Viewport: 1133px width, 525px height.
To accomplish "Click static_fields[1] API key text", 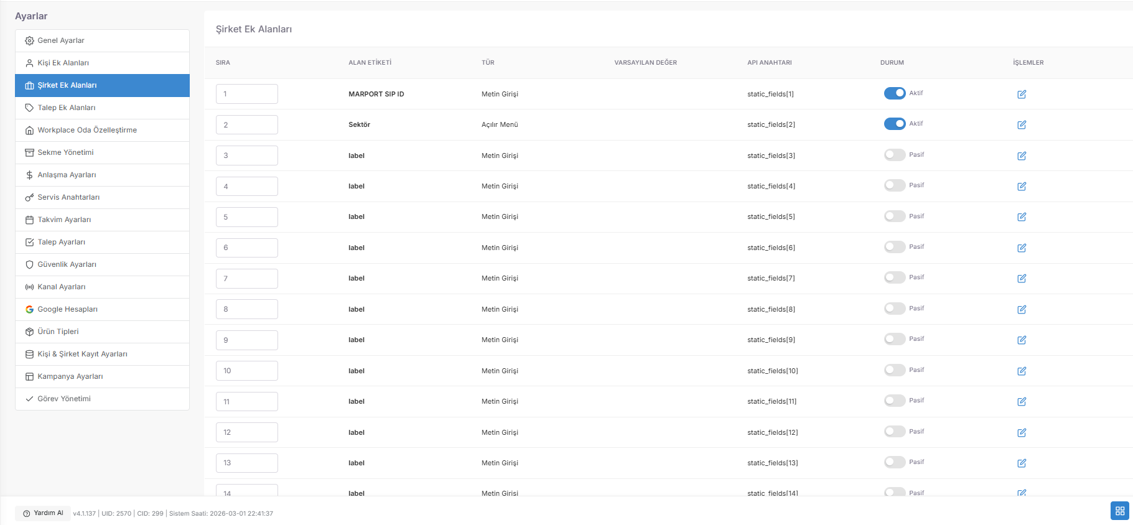I will pyautogui.click(x=770, y=94).
